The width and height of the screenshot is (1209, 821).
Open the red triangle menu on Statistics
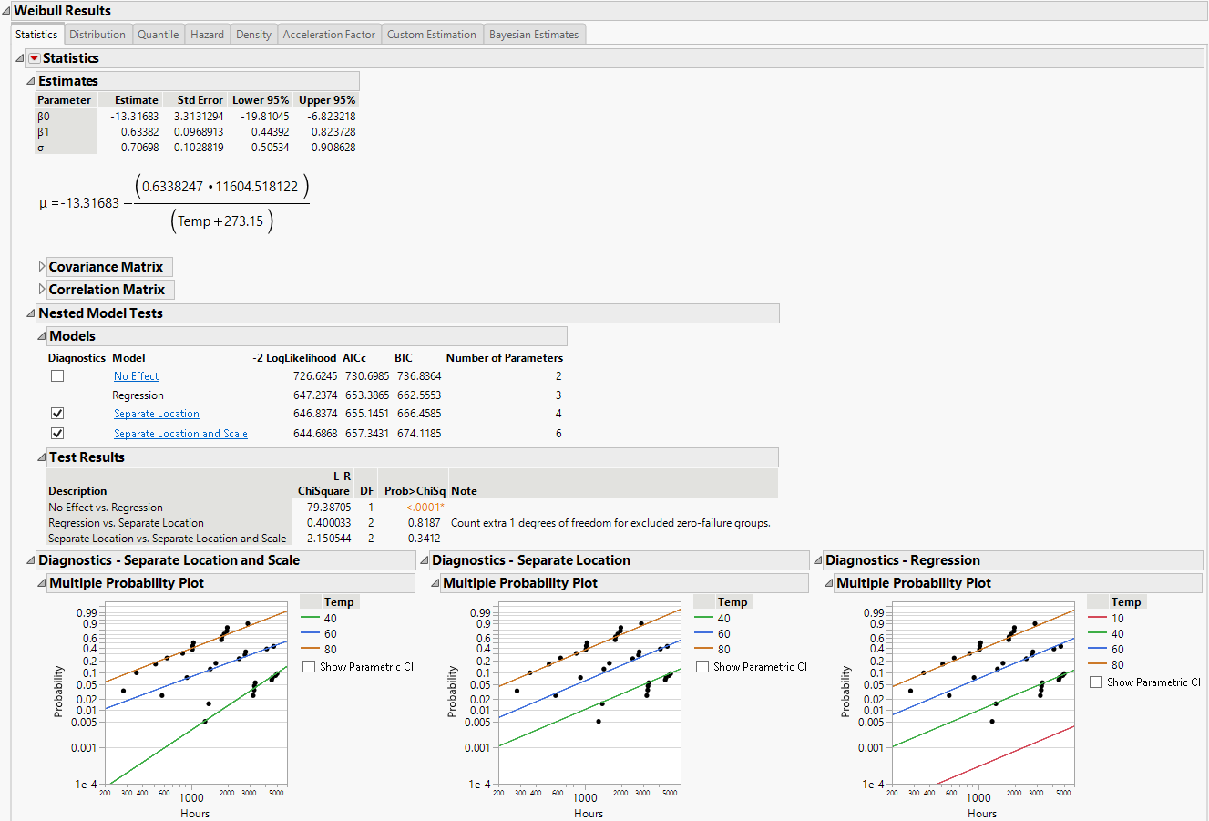click(x=34, y=57)
